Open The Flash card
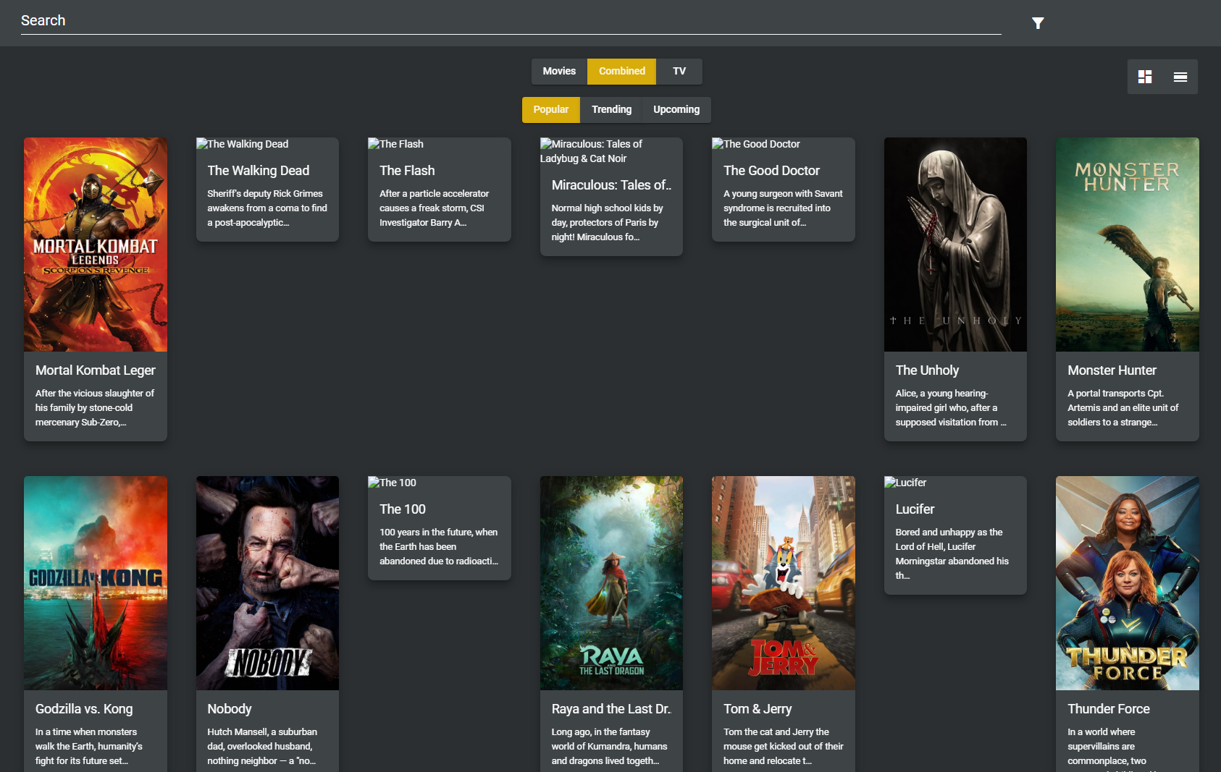 (x=439, y=190)
